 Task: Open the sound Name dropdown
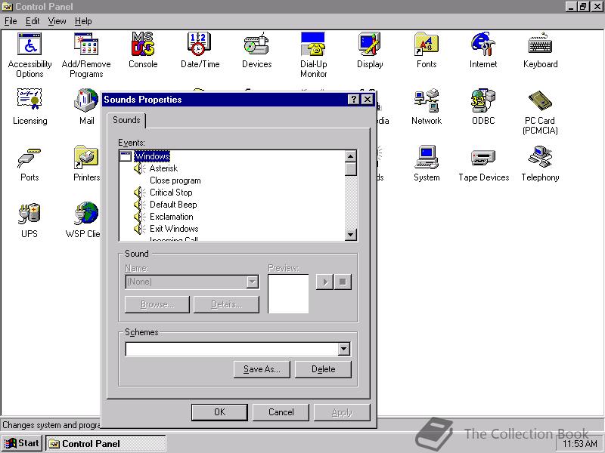click(x=253, y=282)
